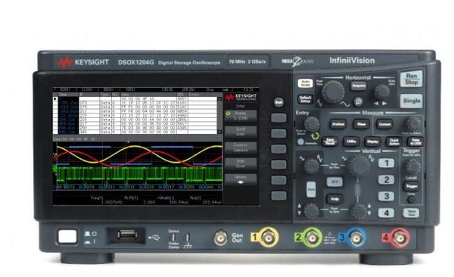Tap the Run Stop button

click(x=411, y=79)
